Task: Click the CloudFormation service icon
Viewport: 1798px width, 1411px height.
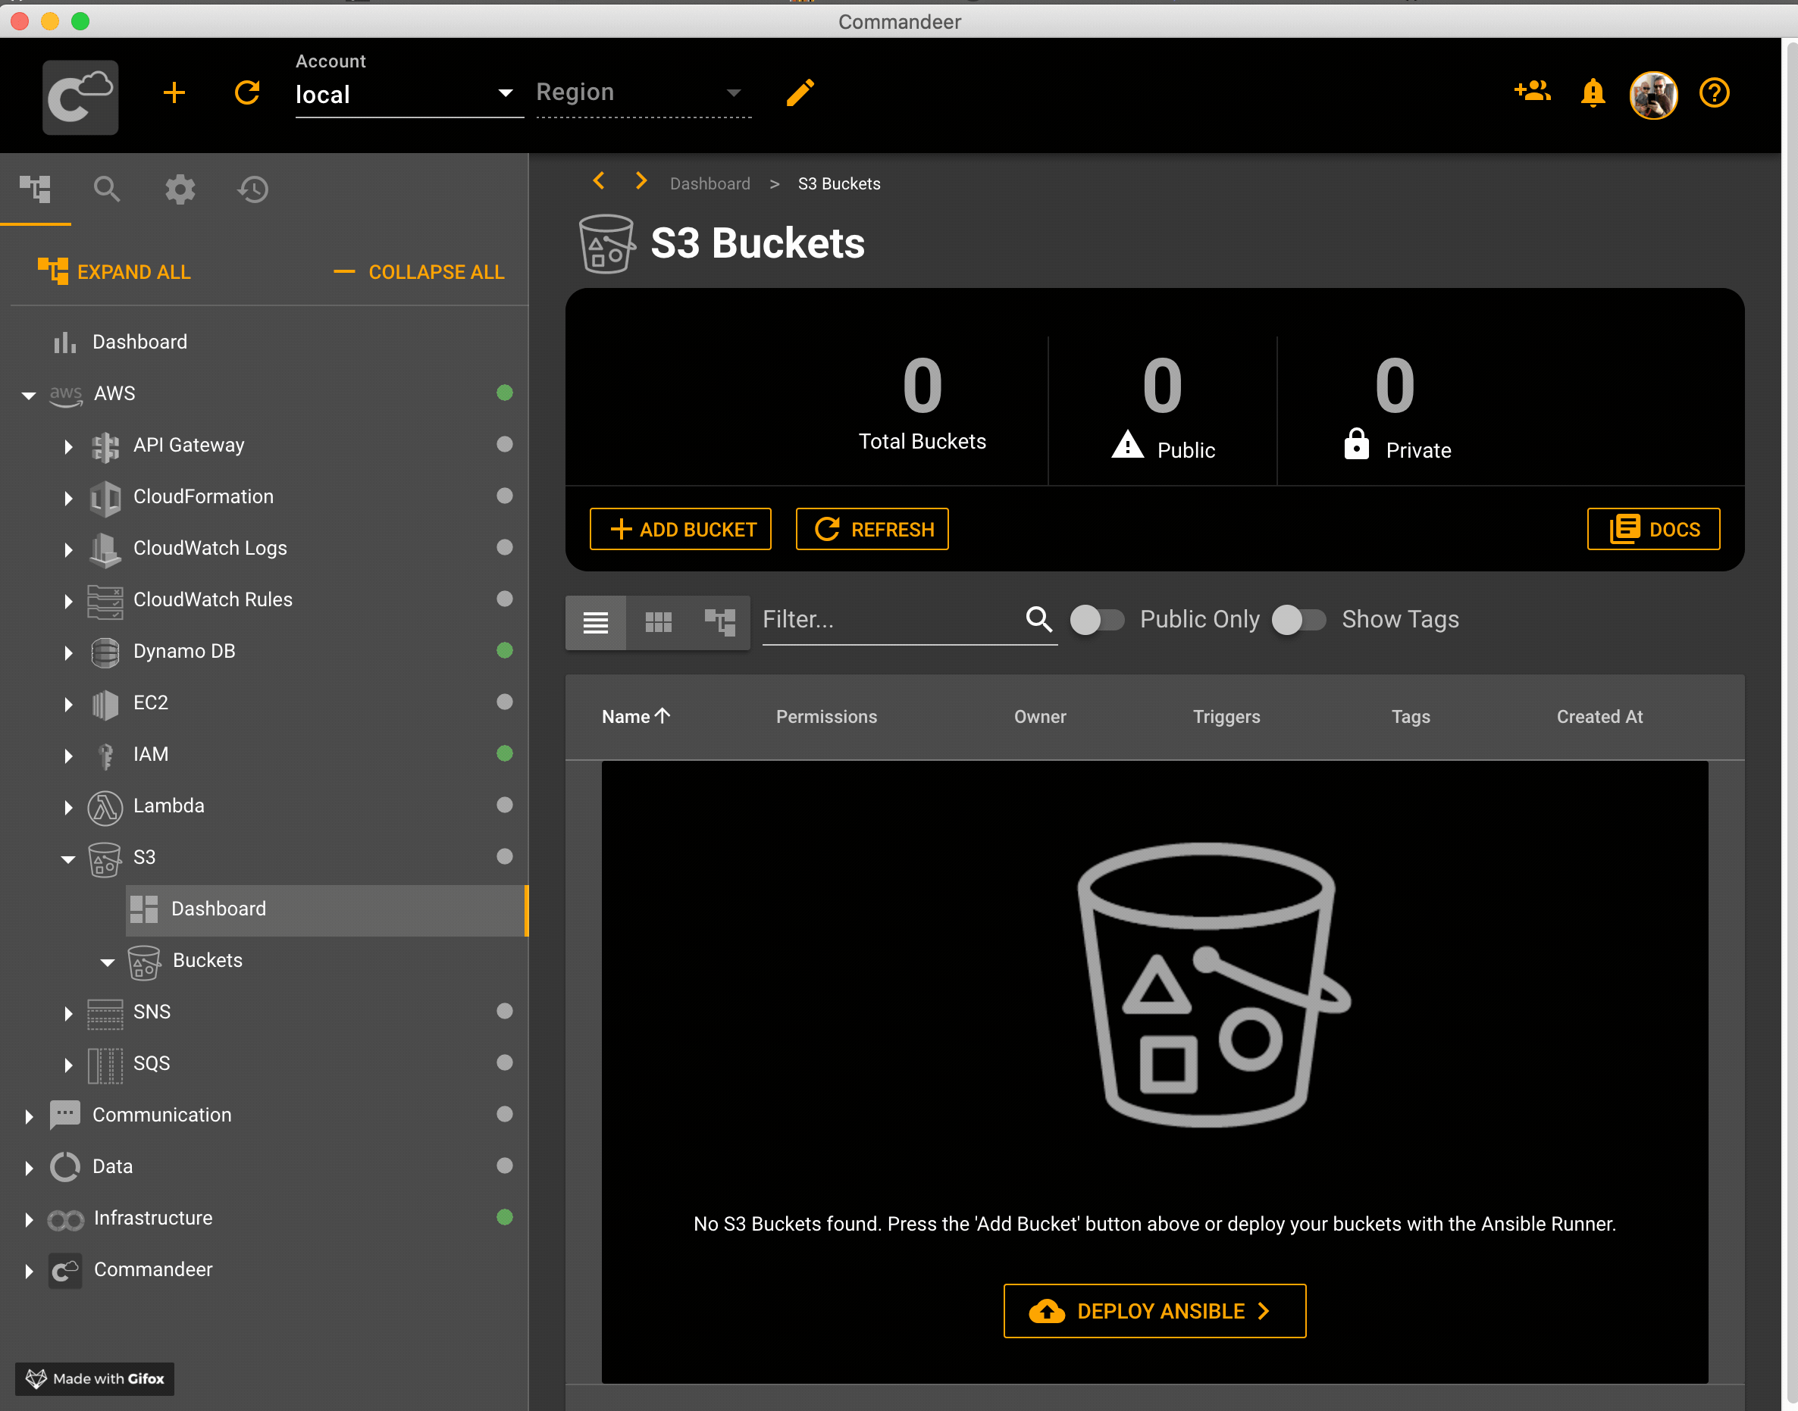Action: pos(105,497)
